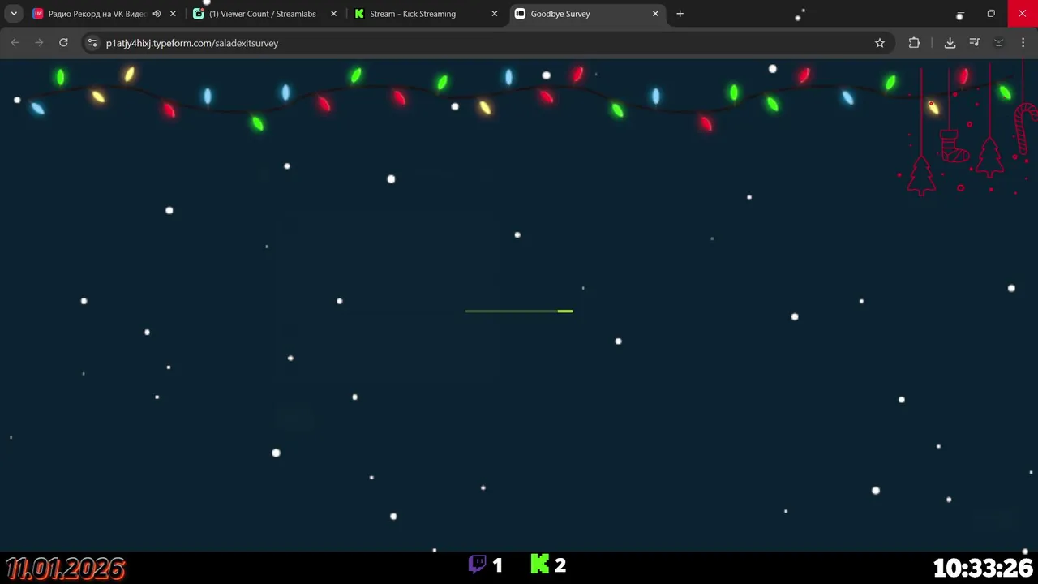Viewport: 1038px width, 584px height.
Task: Click the Streamlabs favicon on second tab
Action: point(199,14)
